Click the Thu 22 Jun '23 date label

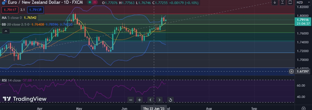[154, 108]
